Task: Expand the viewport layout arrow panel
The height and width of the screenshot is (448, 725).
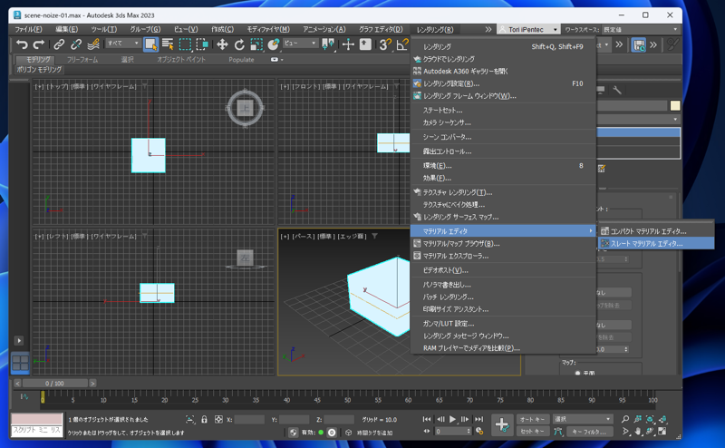Action: point(19,341)
